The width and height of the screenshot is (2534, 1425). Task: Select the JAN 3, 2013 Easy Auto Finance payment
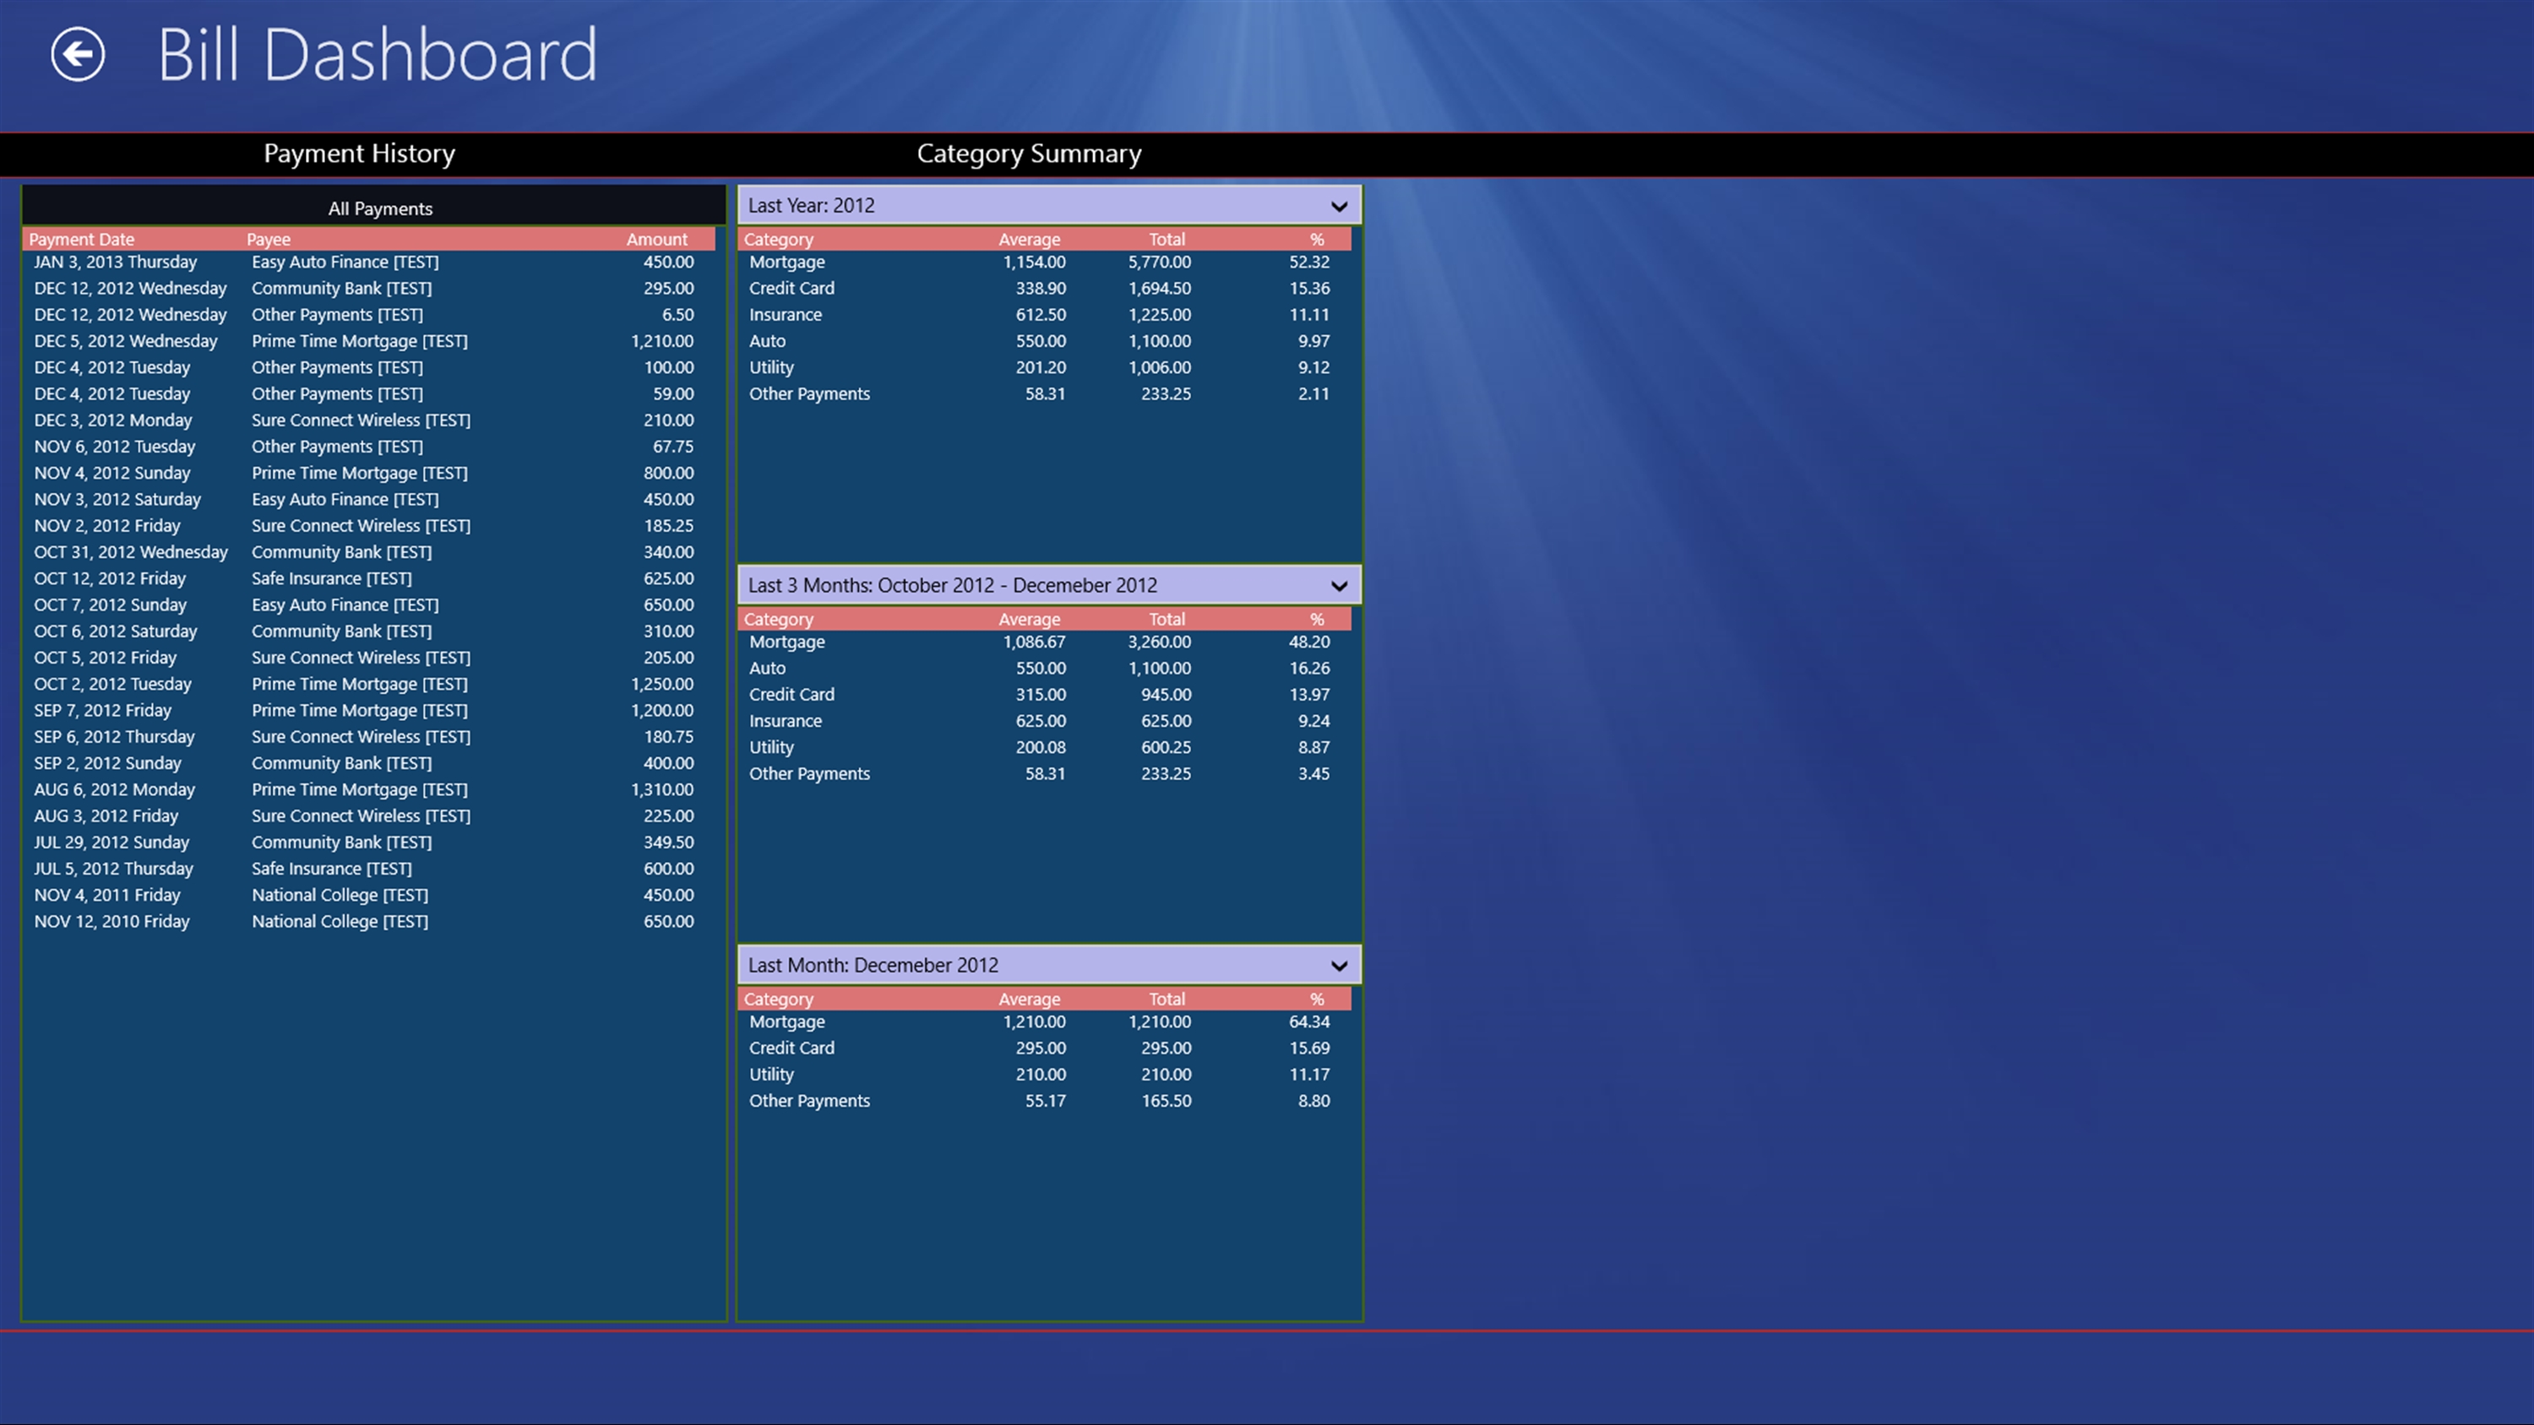coord(364,263)
